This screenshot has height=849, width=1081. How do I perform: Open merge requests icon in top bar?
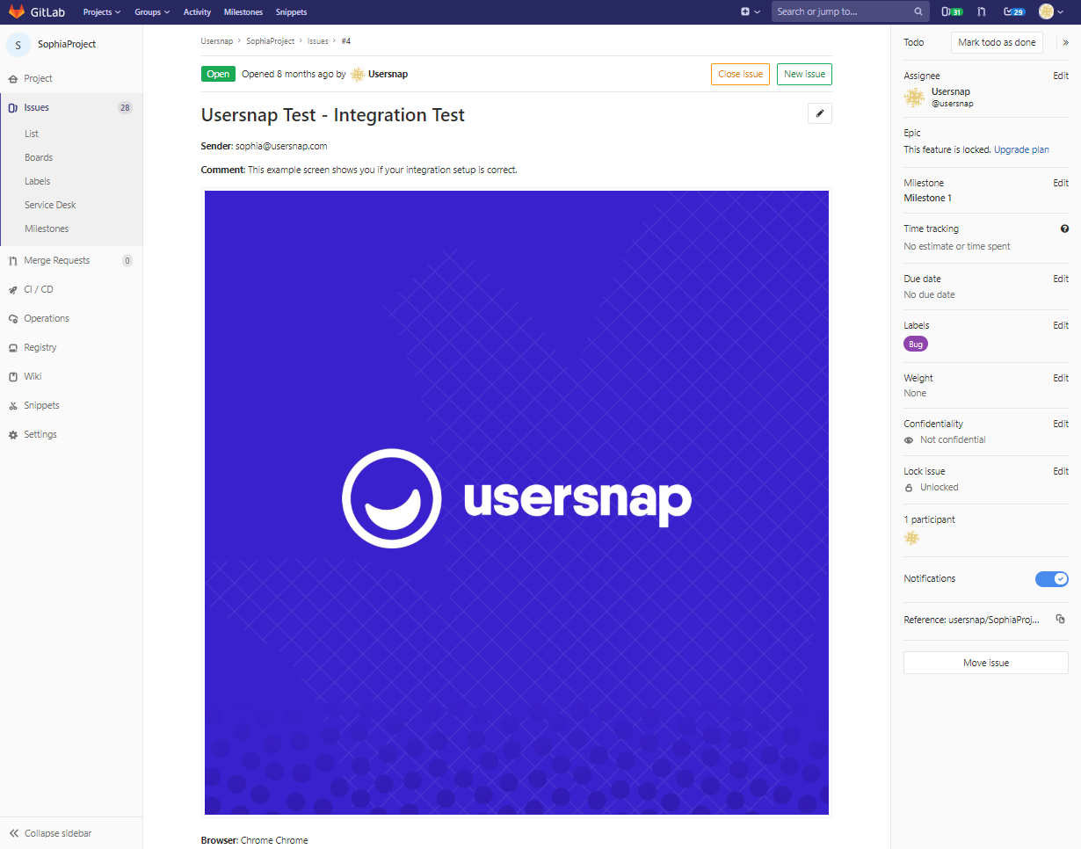coord(982,12)
